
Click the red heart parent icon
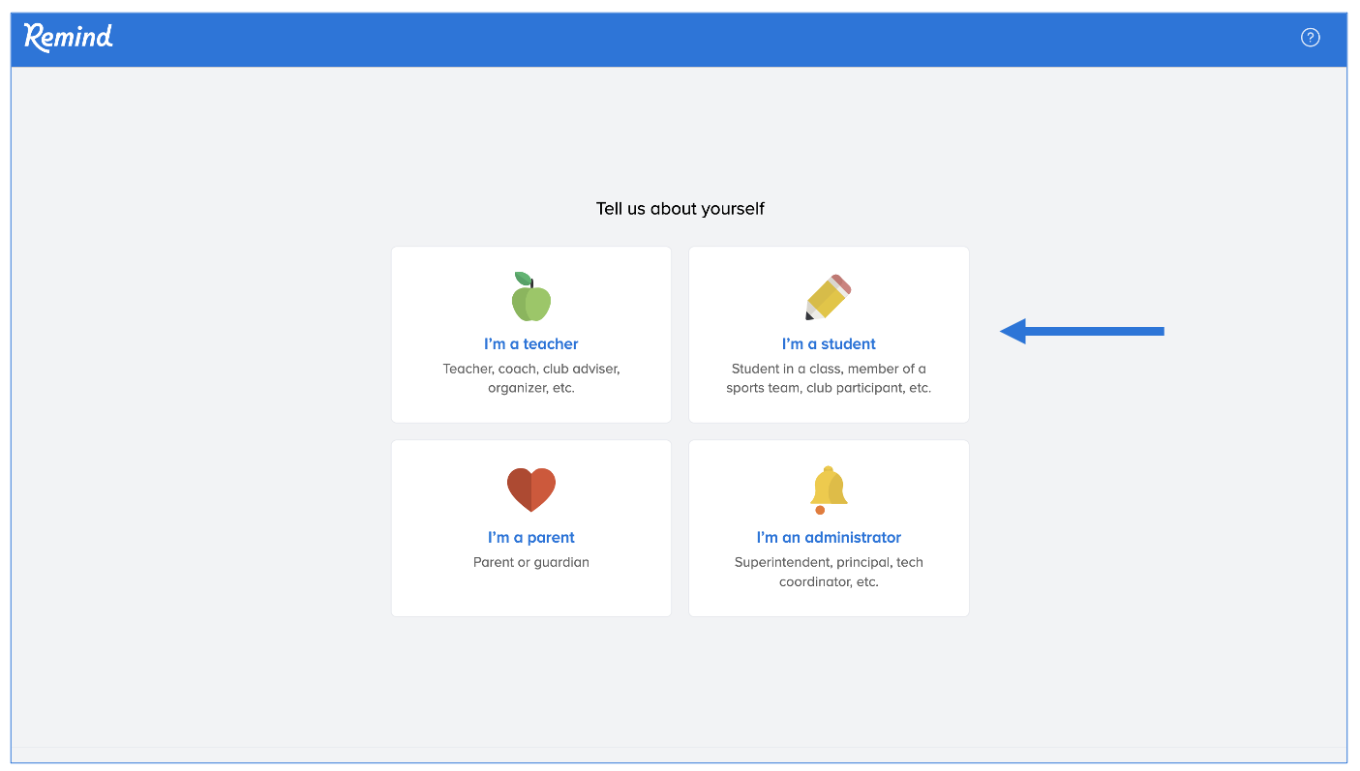[x=530, y=489]
